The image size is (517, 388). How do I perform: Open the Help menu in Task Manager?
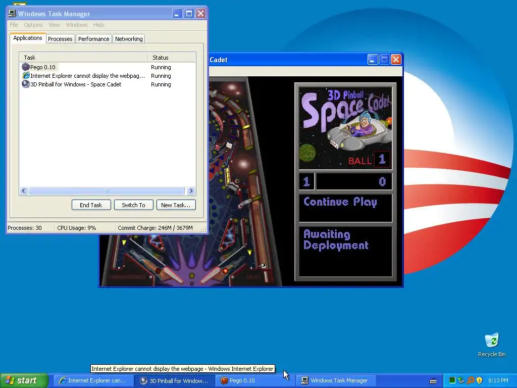[x=98, y=25]
